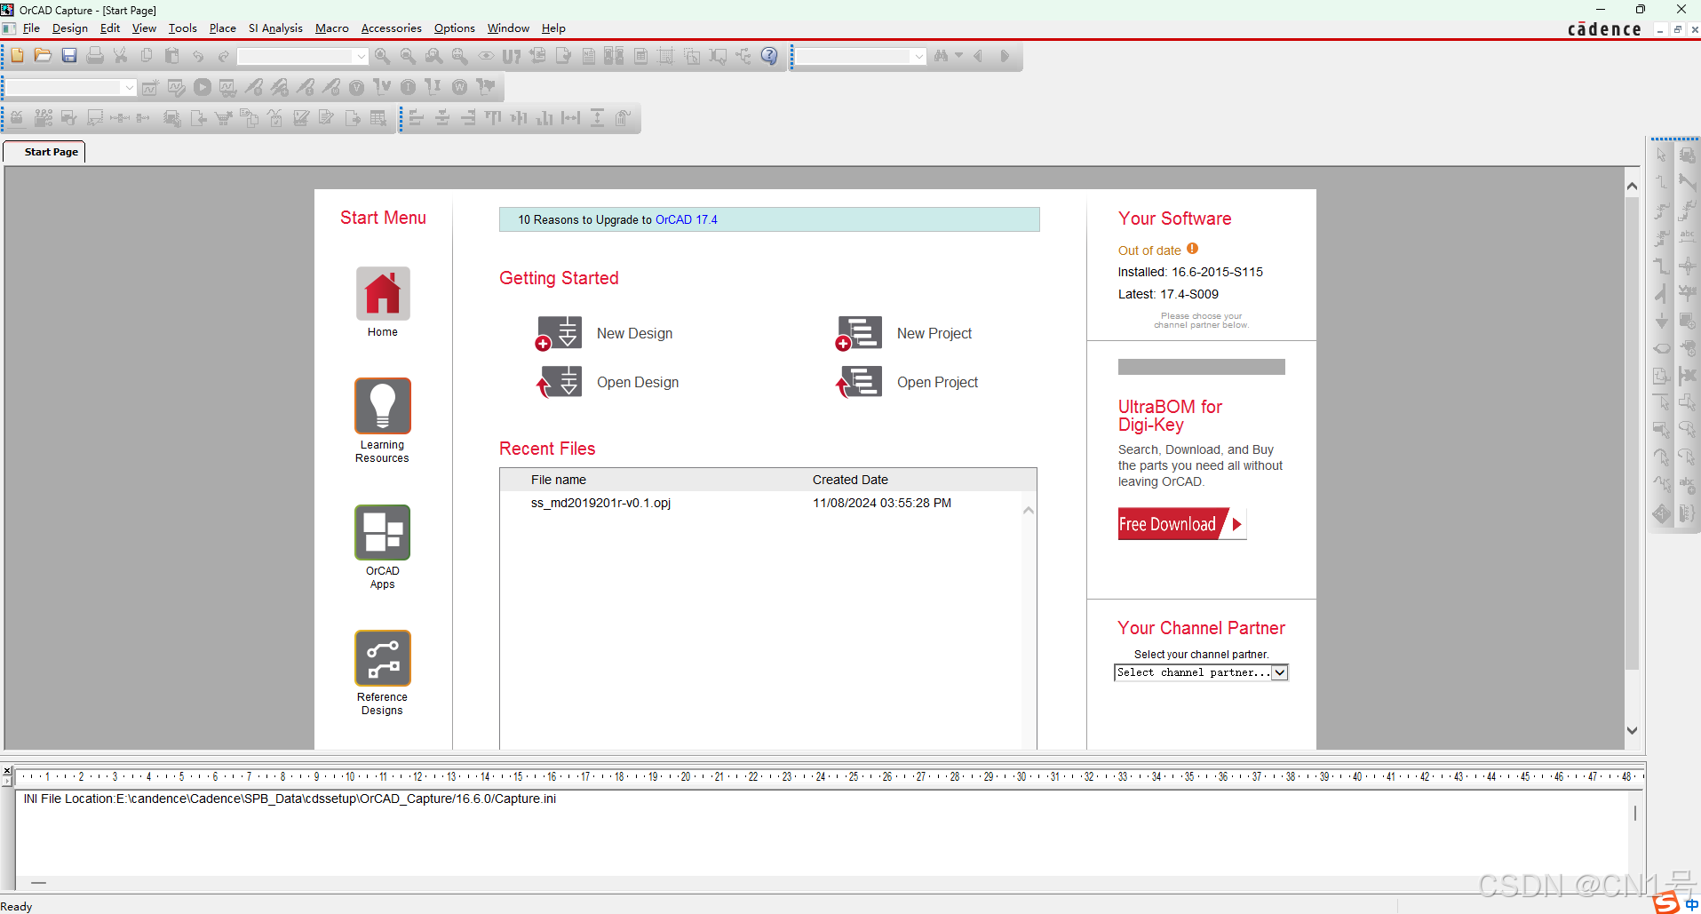The image size is (1701, 914).
Task: Expand the Select channel partner dropdown
Action: (x=1280, y=672)
